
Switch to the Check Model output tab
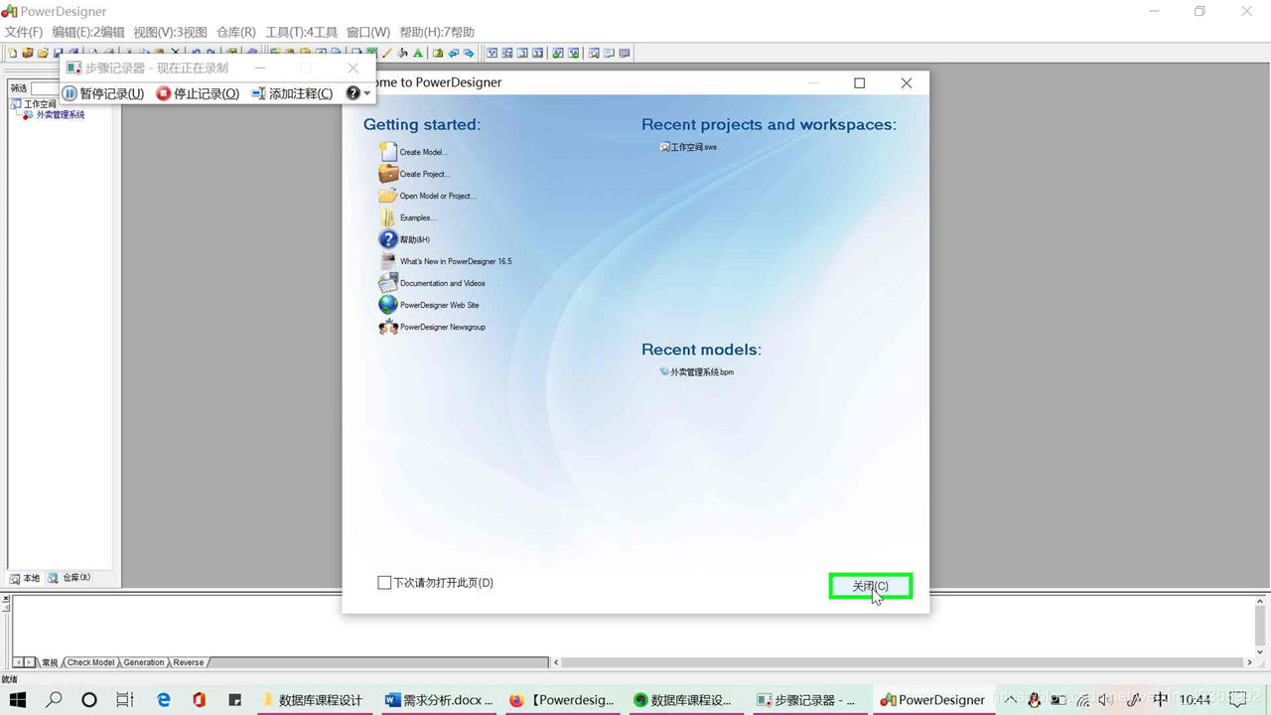[x=90, y=662]
